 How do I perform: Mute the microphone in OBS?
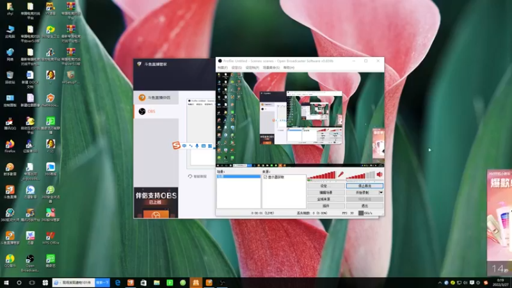pos(340,175)
